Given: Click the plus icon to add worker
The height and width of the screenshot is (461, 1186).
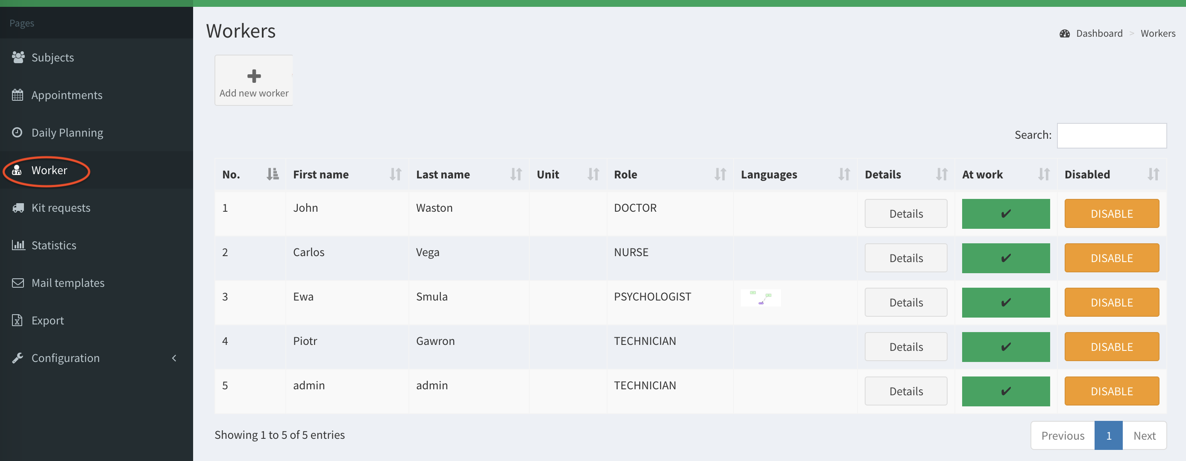Looking at the screenshot, I should point(254,76).
